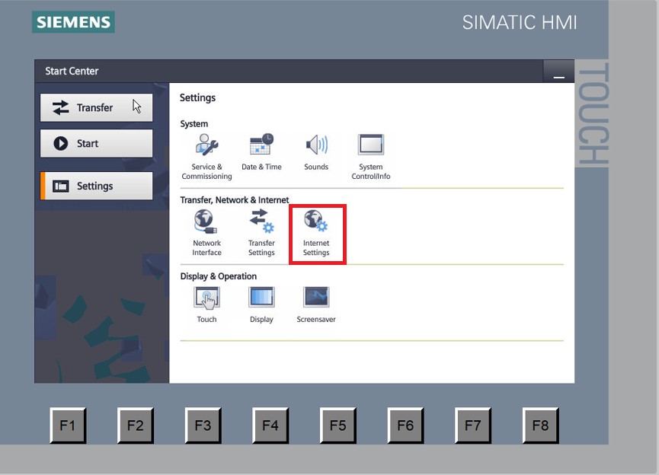Click the Start button
659x475 pixels.
point(96,143)
